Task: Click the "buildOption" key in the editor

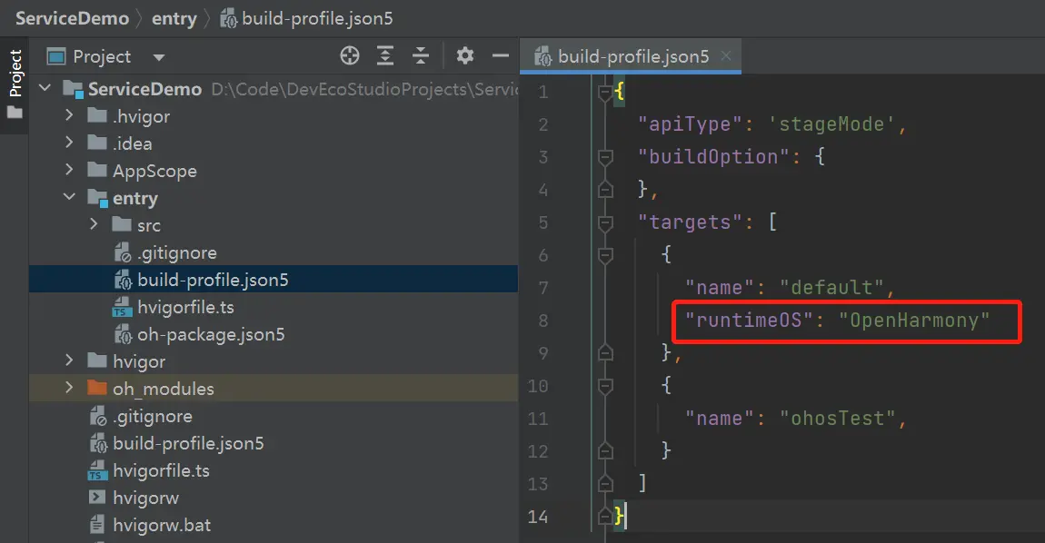Action: pos(713,156)
